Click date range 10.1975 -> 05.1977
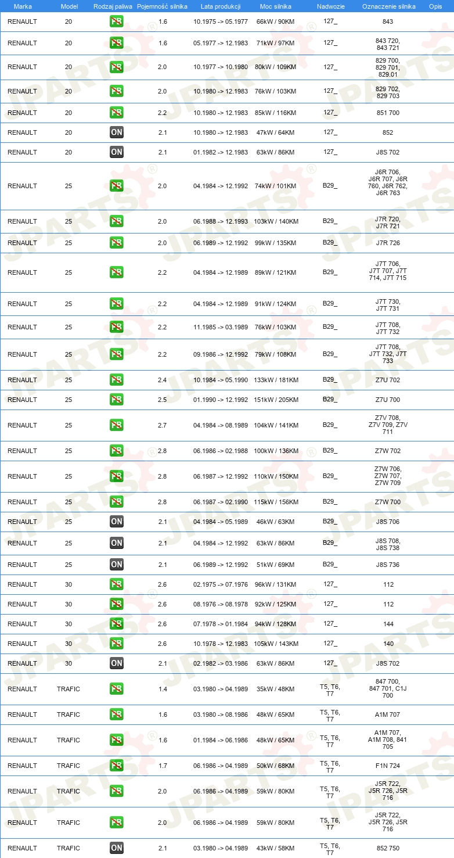Screen dimensions: 454x858 (221, 21)
